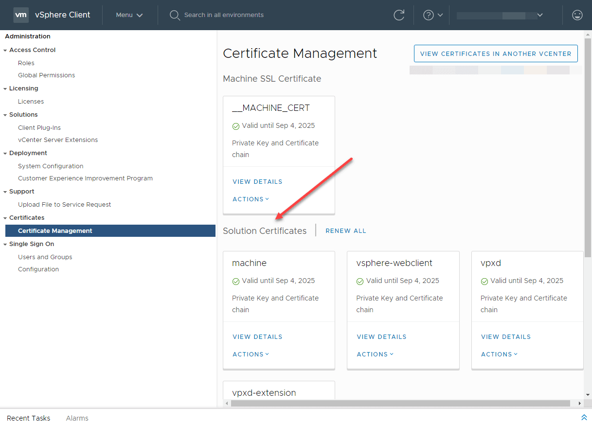Viewport: 592px width, 425px height.
Task: Click green valid icon on vsphere-webclient card
Action: click(360, 281)
